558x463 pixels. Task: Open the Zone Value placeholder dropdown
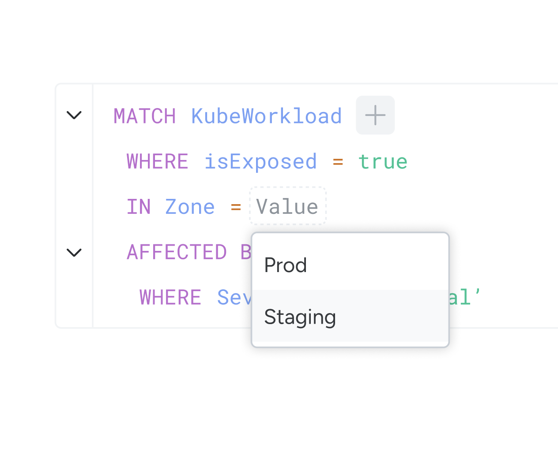(x=288, y=206)
